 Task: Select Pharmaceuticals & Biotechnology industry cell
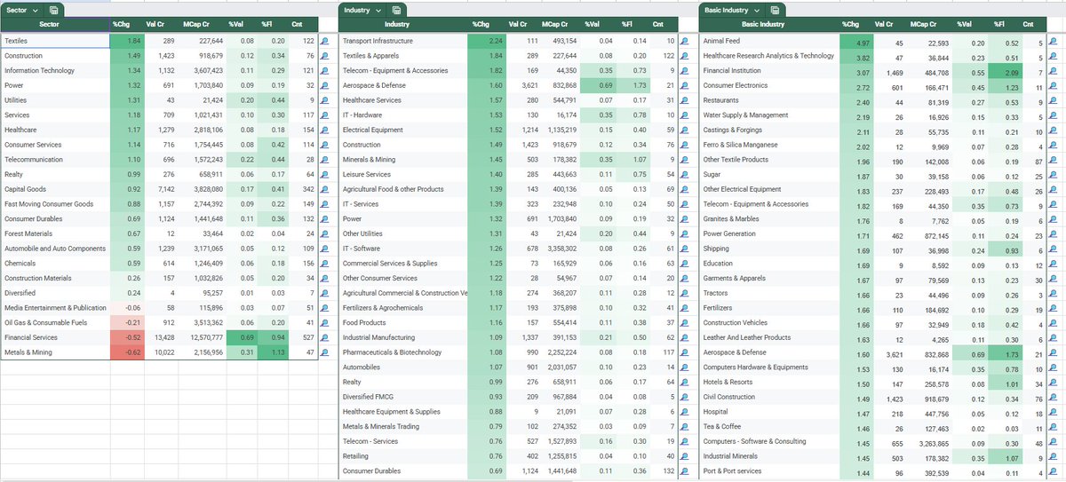[x=404, y=352]
